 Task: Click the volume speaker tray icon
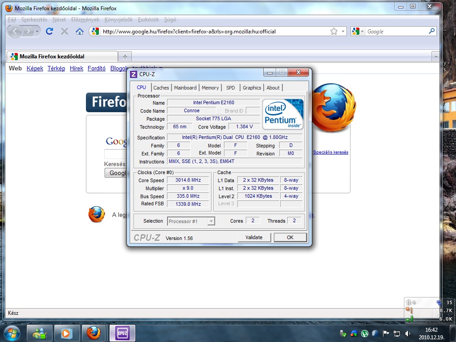[x=407, y=333]
